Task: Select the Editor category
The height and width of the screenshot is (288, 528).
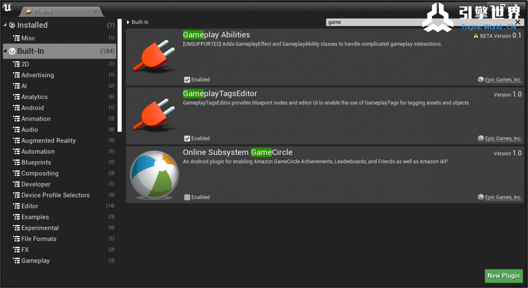Action: click(x=59, y=206)
